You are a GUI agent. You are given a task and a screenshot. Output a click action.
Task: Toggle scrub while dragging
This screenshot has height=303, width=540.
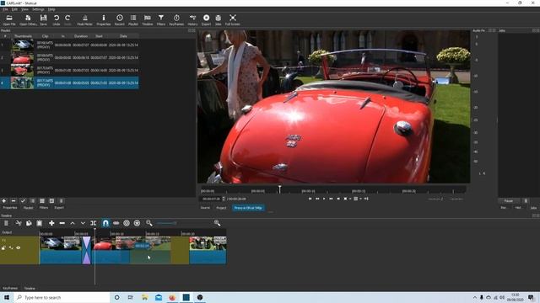pyautogui.click(x=116, y=223)
